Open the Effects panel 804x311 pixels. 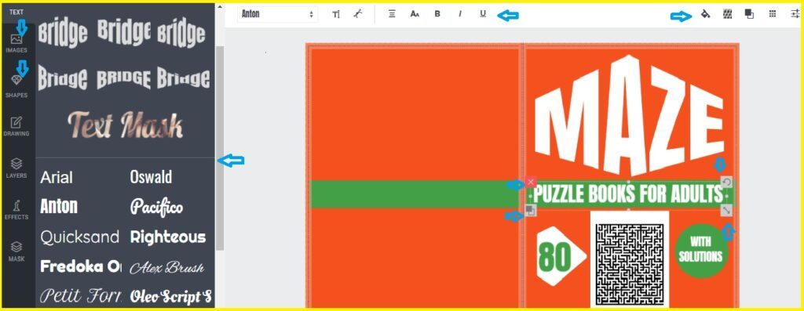coord(16,210)
